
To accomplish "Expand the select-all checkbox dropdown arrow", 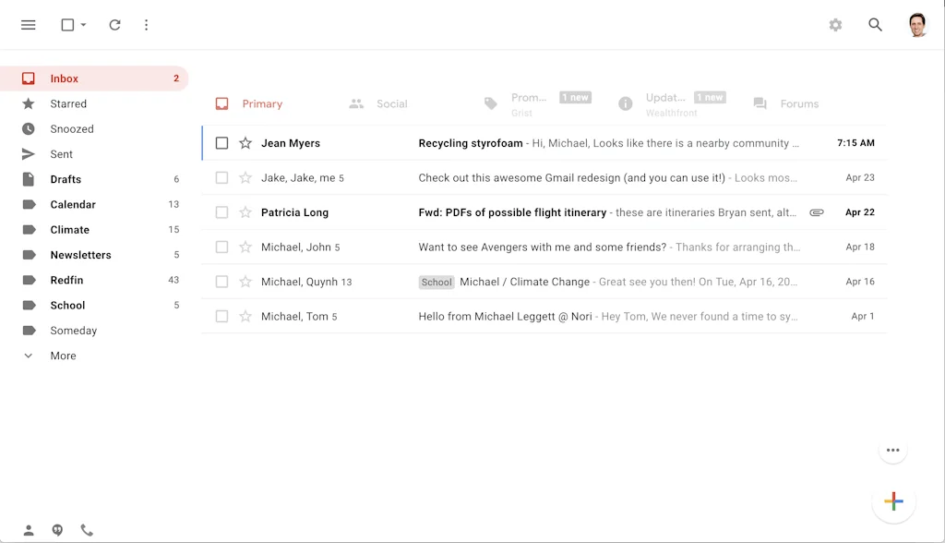I will [83, 25].
